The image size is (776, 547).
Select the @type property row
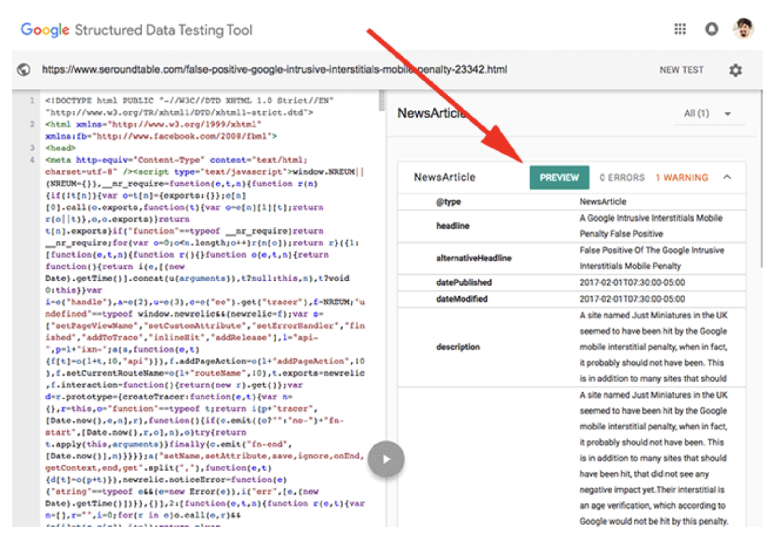(572, 202)
